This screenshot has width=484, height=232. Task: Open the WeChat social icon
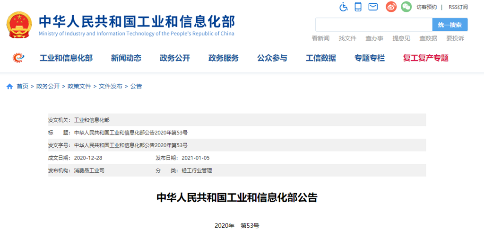(406, 7)
